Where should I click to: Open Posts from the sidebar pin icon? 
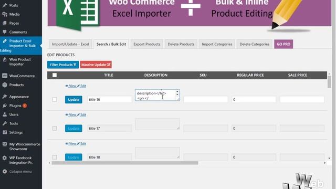5,5
